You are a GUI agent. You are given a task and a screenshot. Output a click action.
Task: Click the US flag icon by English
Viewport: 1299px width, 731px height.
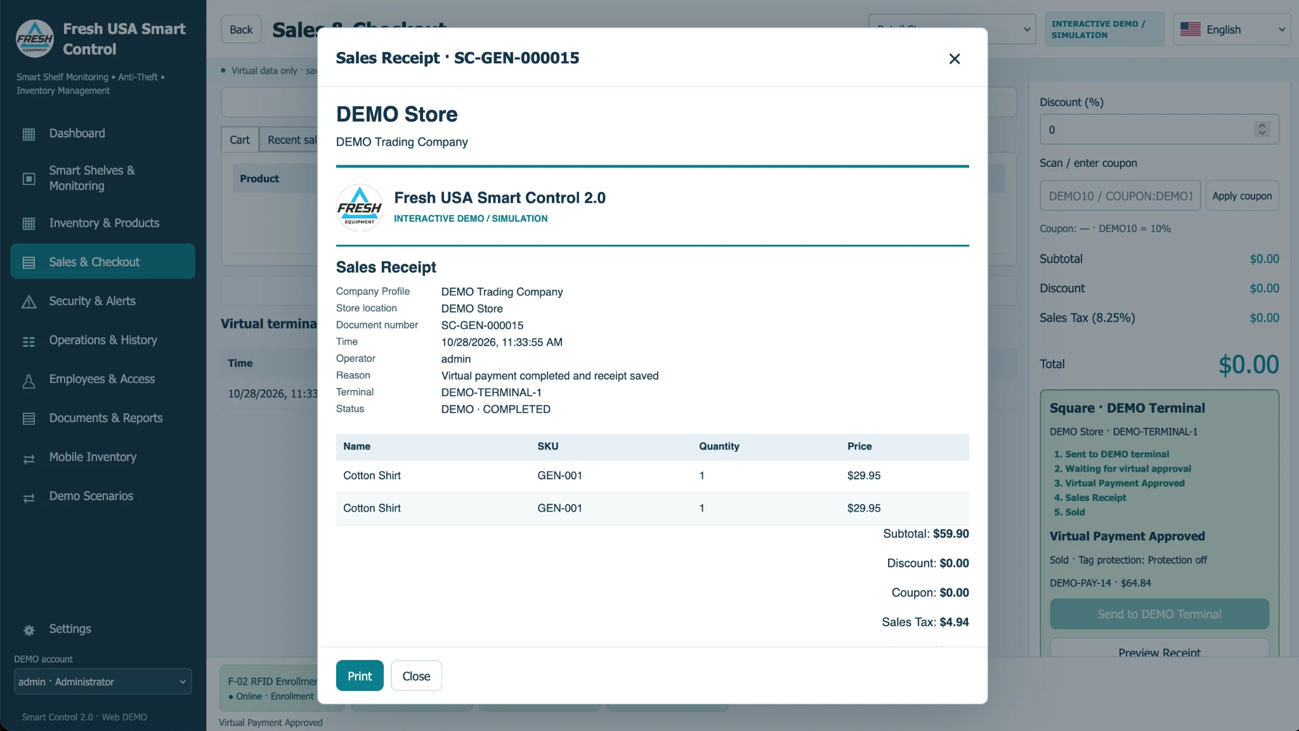pyautogui.click(x=1191, y=29)
